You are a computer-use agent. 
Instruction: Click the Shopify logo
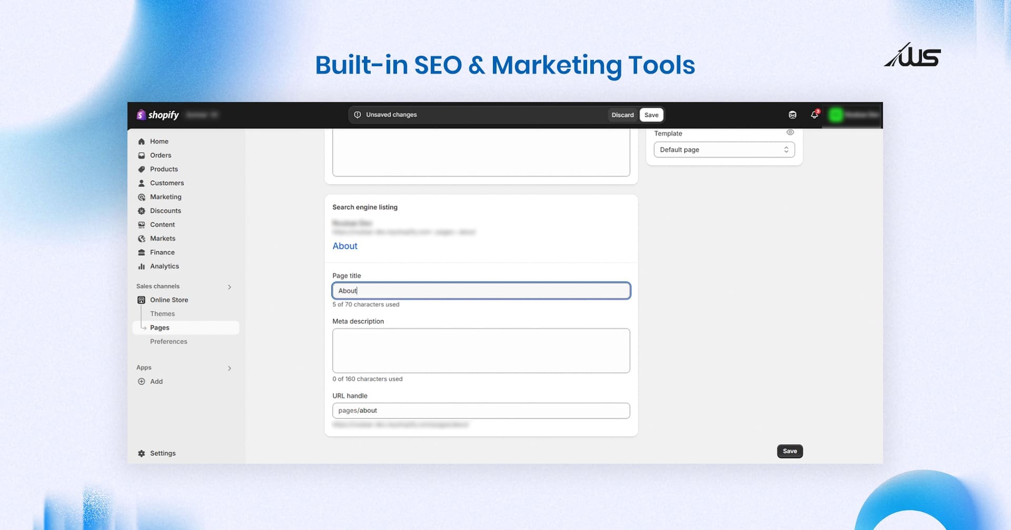pyautogui.click(x=157, y=115)
